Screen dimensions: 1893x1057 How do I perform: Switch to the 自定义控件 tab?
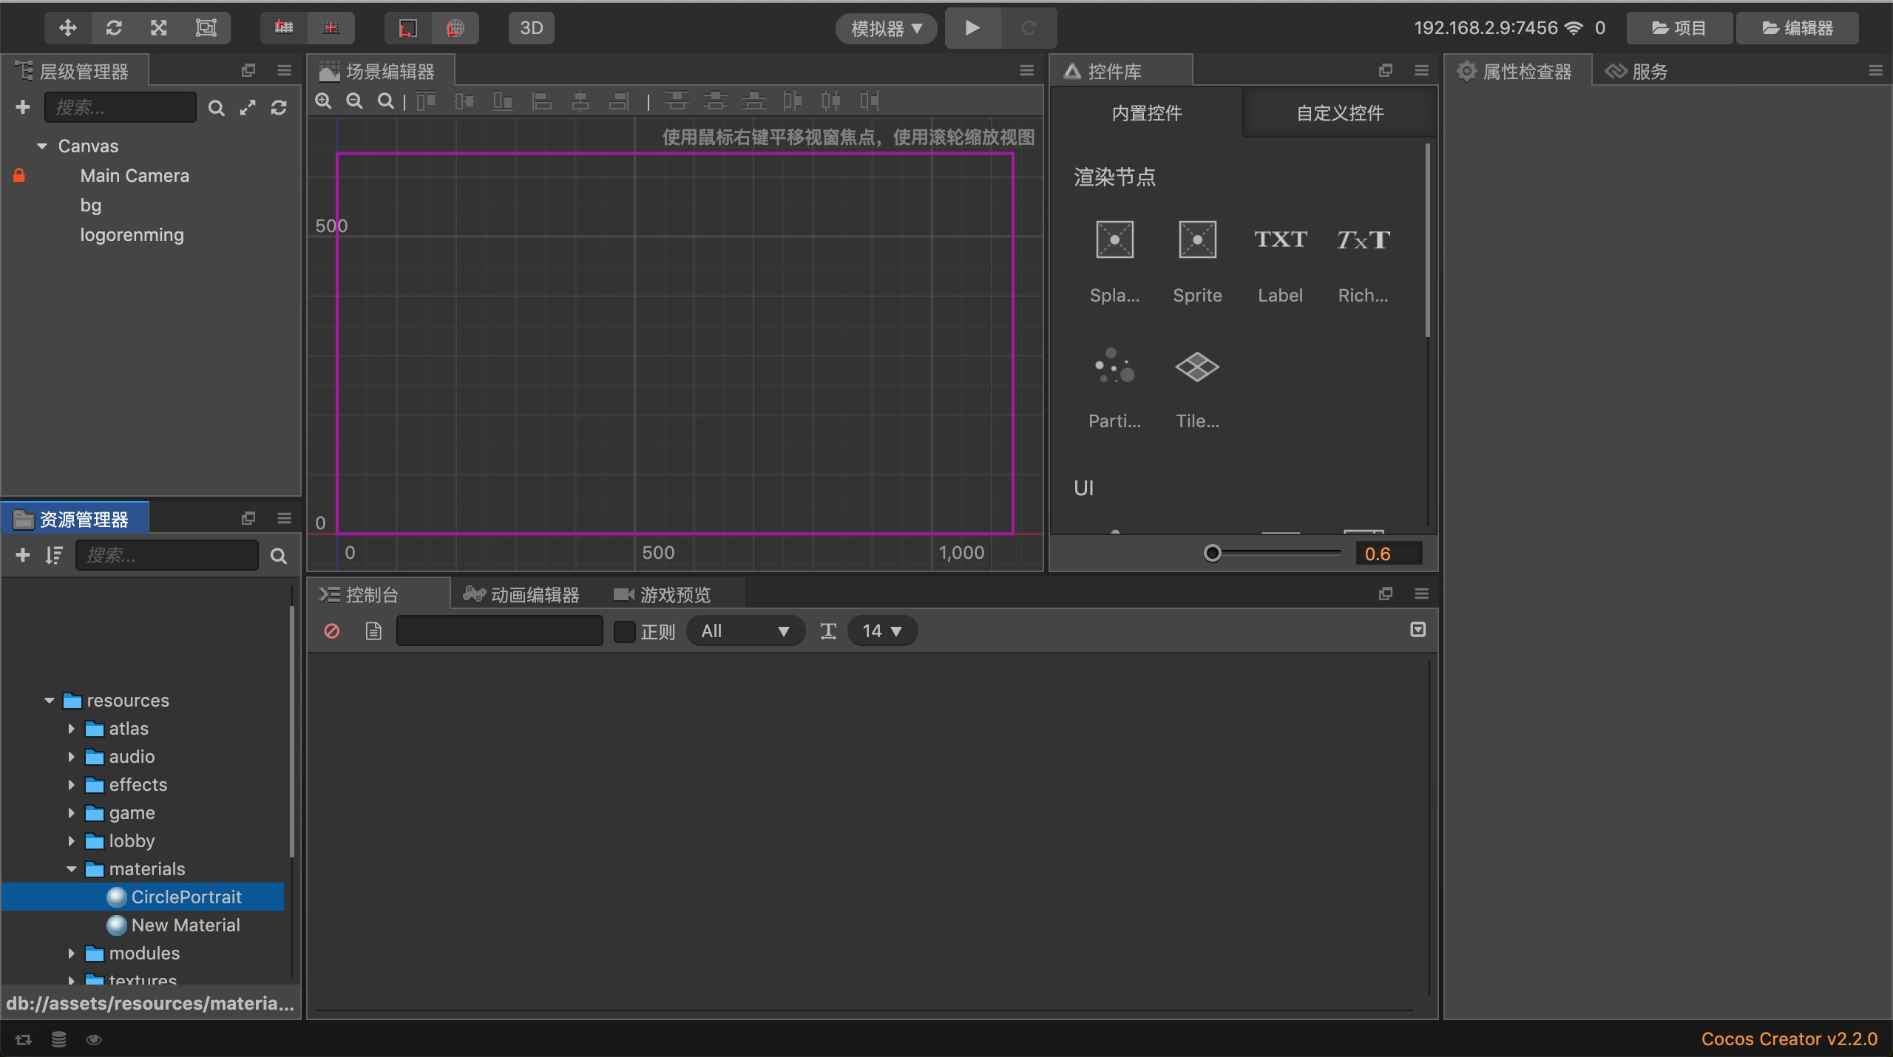click(1339, 113)
